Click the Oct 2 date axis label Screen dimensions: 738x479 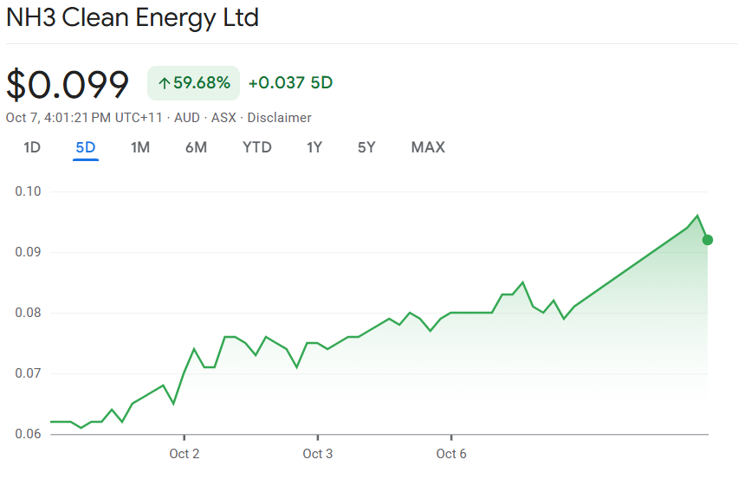pyautogui.click(x=184, y=454)
